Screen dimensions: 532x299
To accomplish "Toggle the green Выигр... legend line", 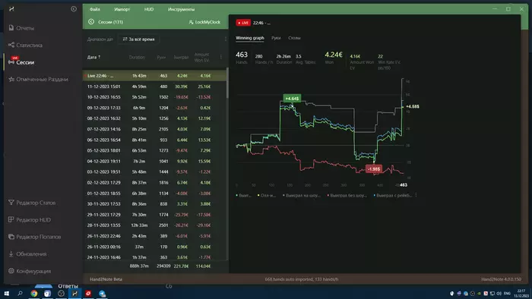I will 244,195.
